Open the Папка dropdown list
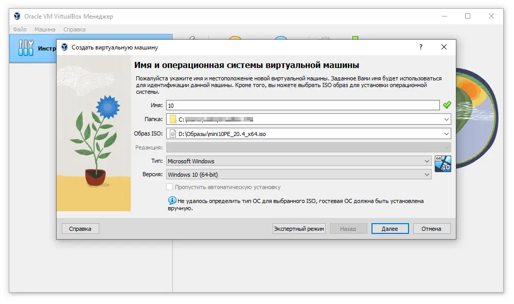This screenshot has height=304, width=514. [446, 119]
